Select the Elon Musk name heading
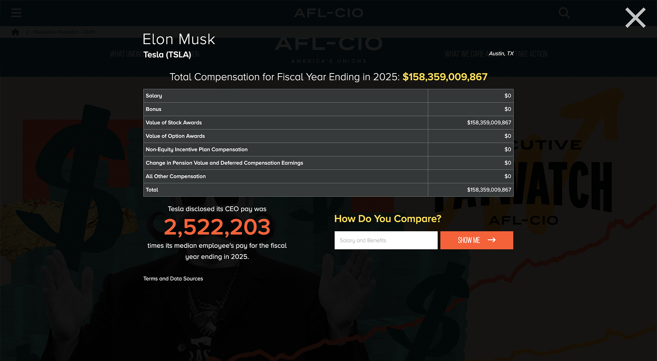The height and width of the screenshot is (361, 657). coord(179,39)
